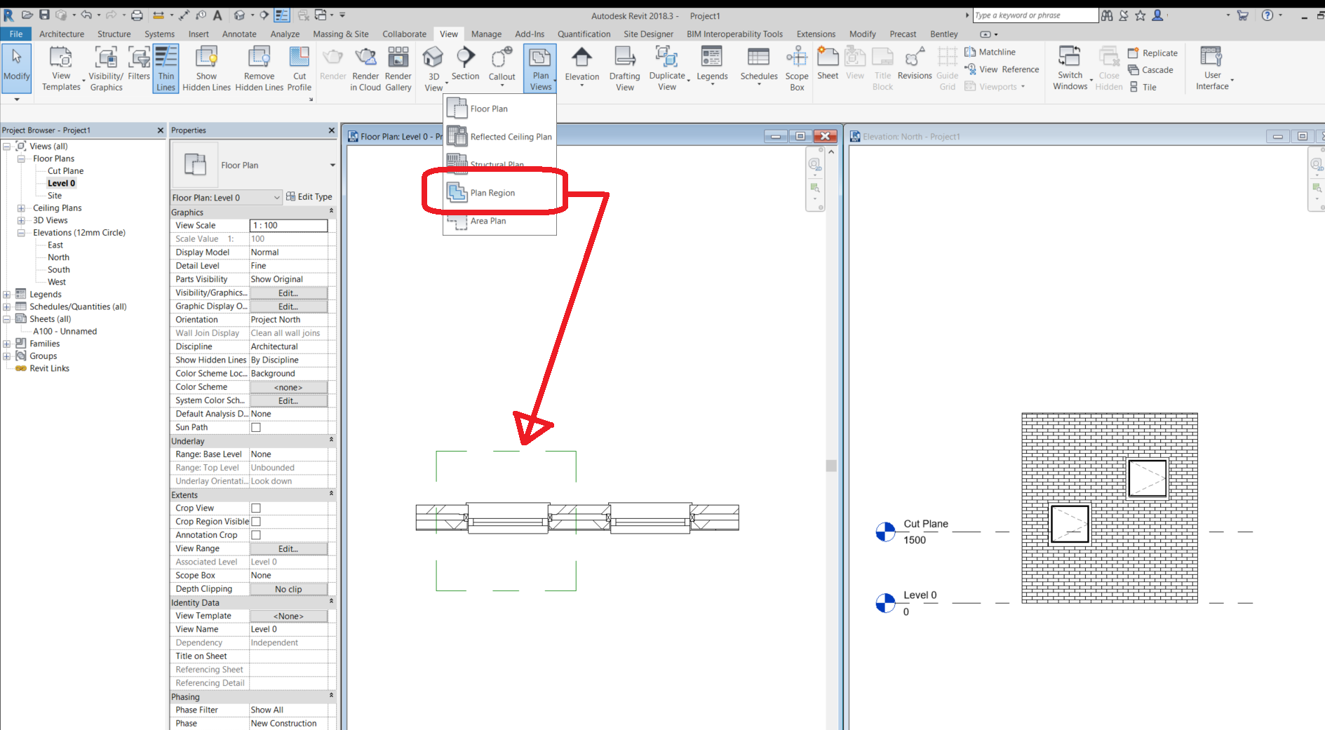This screenshot has height=730, width=1325.
Task: Select the Scope Box tool
Action: click(x=796, y=67)
